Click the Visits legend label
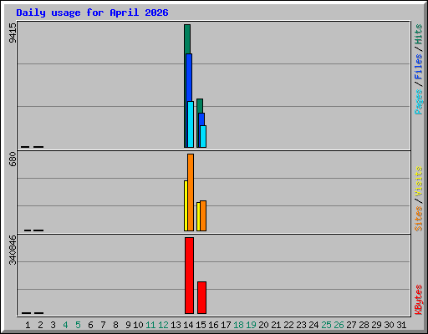 (418, 181)
